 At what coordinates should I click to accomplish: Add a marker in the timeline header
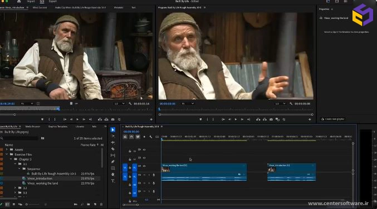[x=144, y=137]
